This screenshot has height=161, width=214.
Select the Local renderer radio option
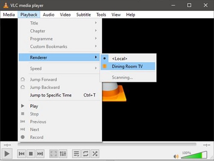pyautogui.click(x=128, y=59)
